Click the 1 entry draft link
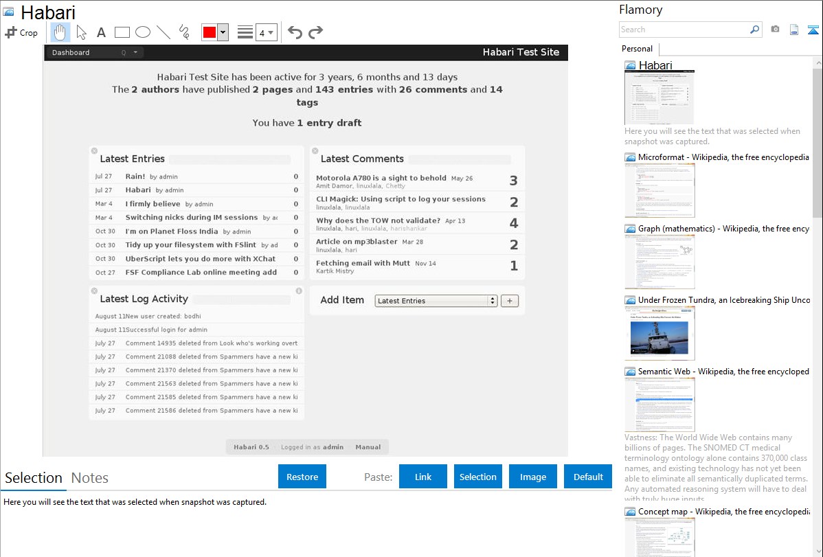Viewport: 823px width, 557px height. (329, 123)
